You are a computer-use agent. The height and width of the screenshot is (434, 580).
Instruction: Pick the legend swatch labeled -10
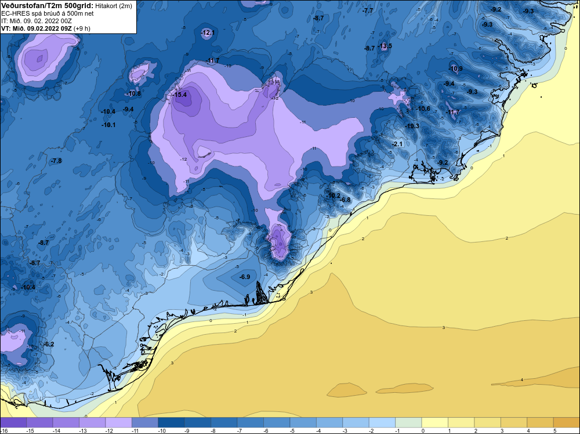click(171, 422)
